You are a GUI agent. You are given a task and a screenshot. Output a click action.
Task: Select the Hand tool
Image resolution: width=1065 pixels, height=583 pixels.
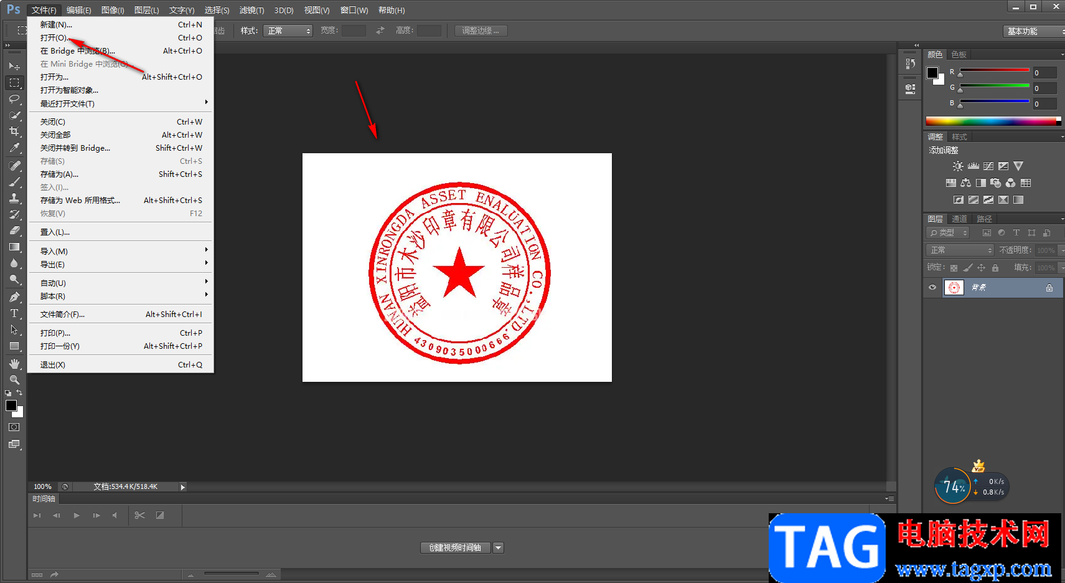tap(14, 364)
